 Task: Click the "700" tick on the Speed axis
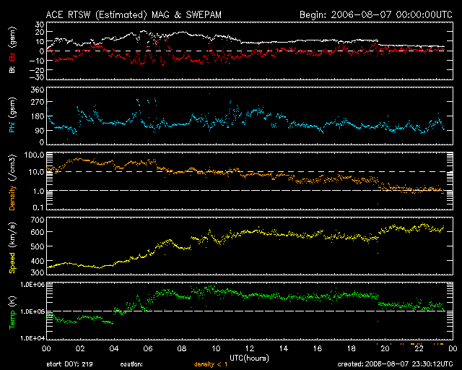(x=38, y=220)
